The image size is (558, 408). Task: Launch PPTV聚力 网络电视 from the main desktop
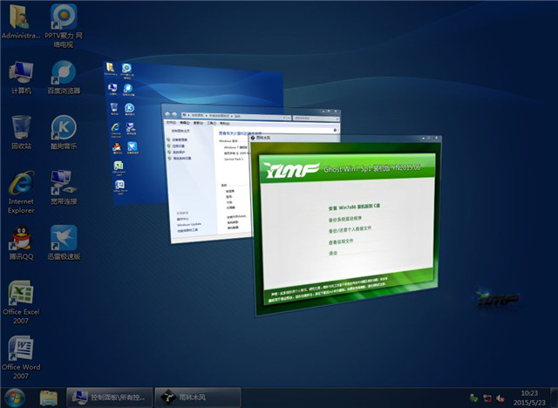point(64,25)
